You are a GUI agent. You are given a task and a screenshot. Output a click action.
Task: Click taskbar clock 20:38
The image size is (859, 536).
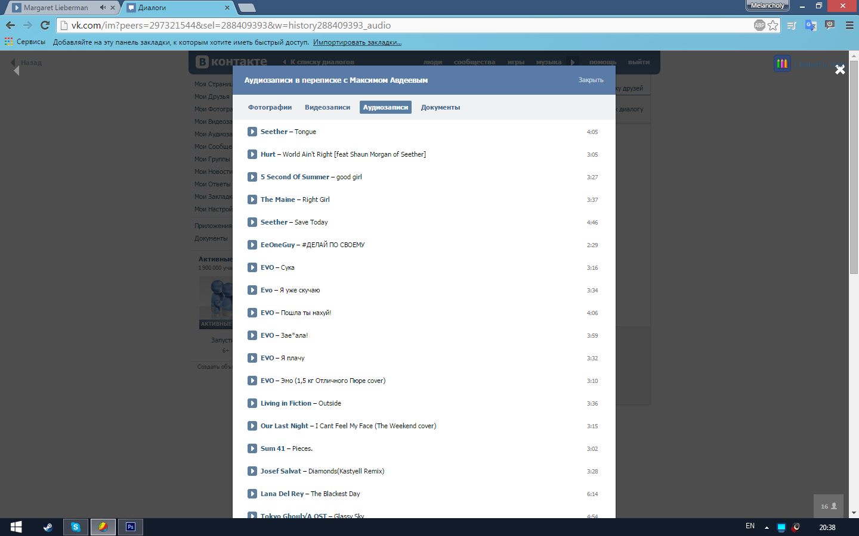[827, 527]
